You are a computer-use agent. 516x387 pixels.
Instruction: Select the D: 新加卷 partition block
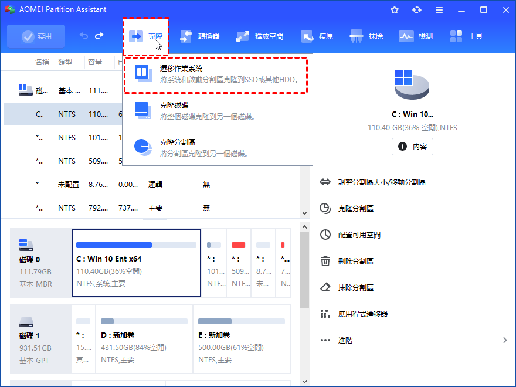[x=144, y=339]
